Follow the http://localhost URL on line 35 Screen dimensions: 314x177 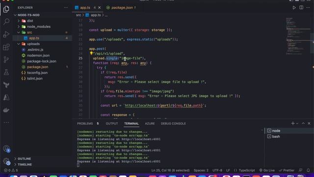(164, 105)
